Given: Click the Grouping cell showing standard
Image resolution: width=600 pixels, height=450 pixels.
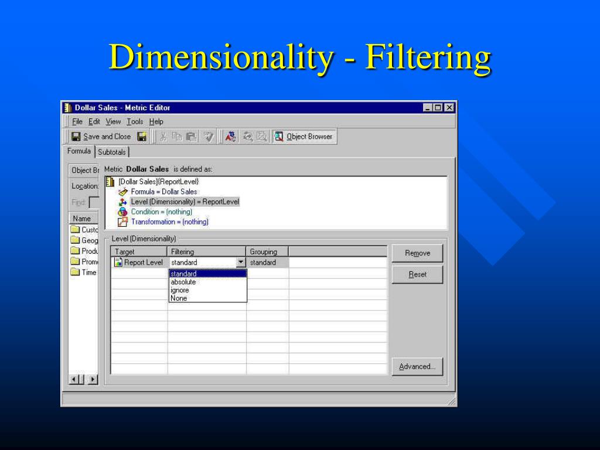Looking at the screenshot, I should 267,262.
